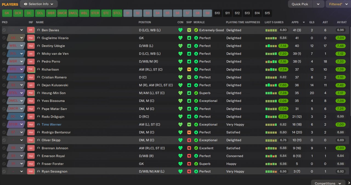Click the morale icon for Pape Matar Sarr
The height and width of the screenshot is (185, 351).
pos(196,109)
